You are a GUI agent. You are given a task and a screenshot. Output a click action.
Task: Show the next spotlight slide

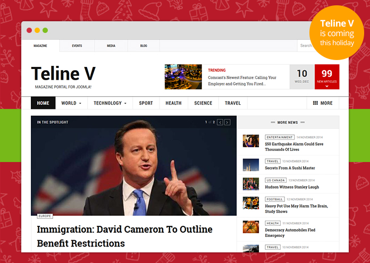227,122
